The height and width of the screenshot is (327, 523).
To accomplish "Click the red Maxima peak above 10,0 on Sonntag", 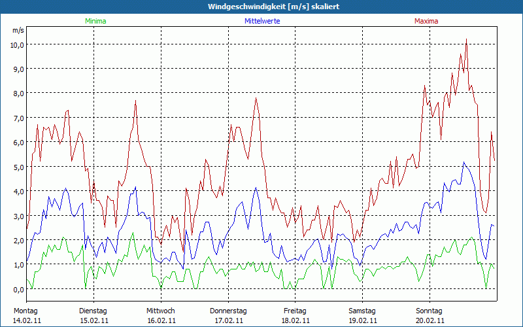I will click(x=466, y=39).
